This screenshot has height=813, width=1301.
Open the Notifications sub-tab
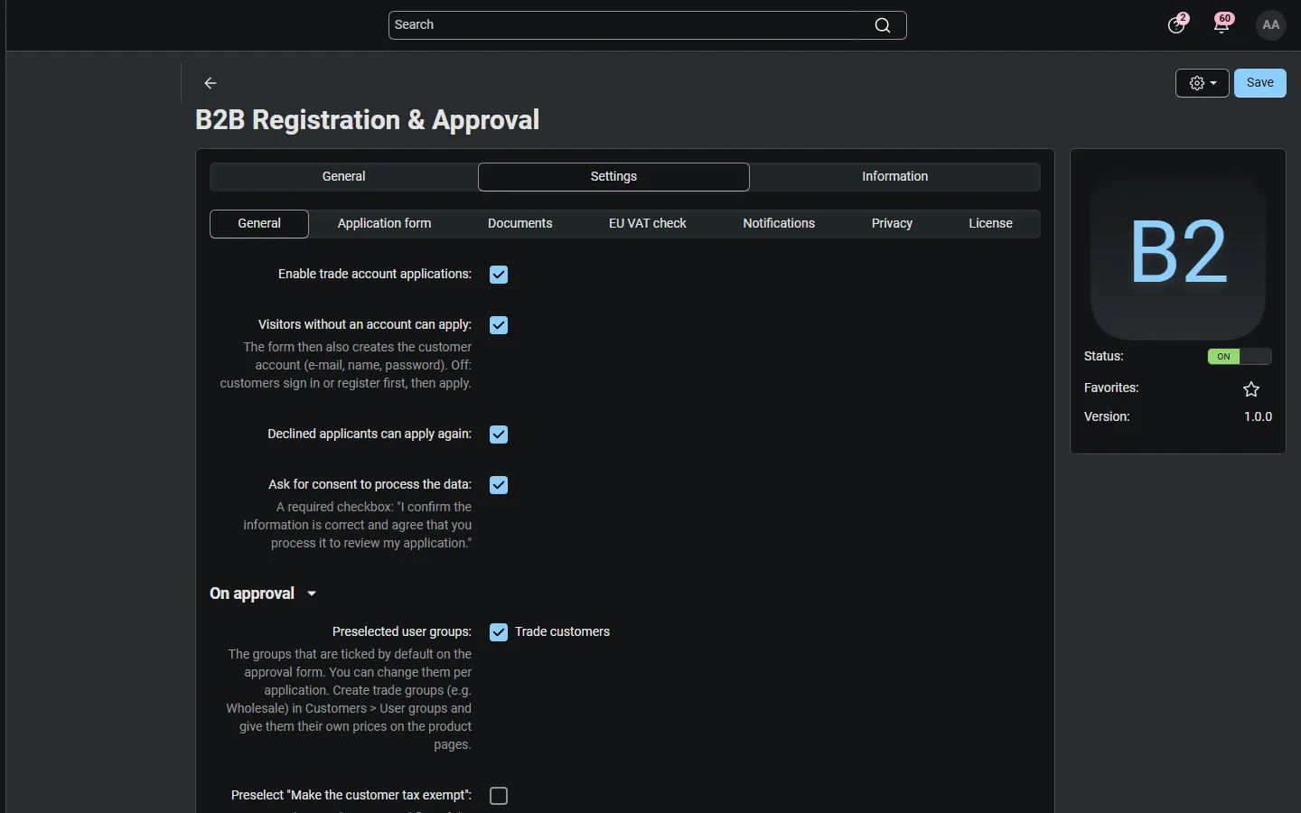pyautogui.click(x=779, y=224)
